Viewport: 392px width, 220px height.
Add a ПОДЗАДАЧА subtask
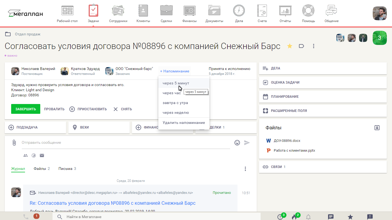35,127
